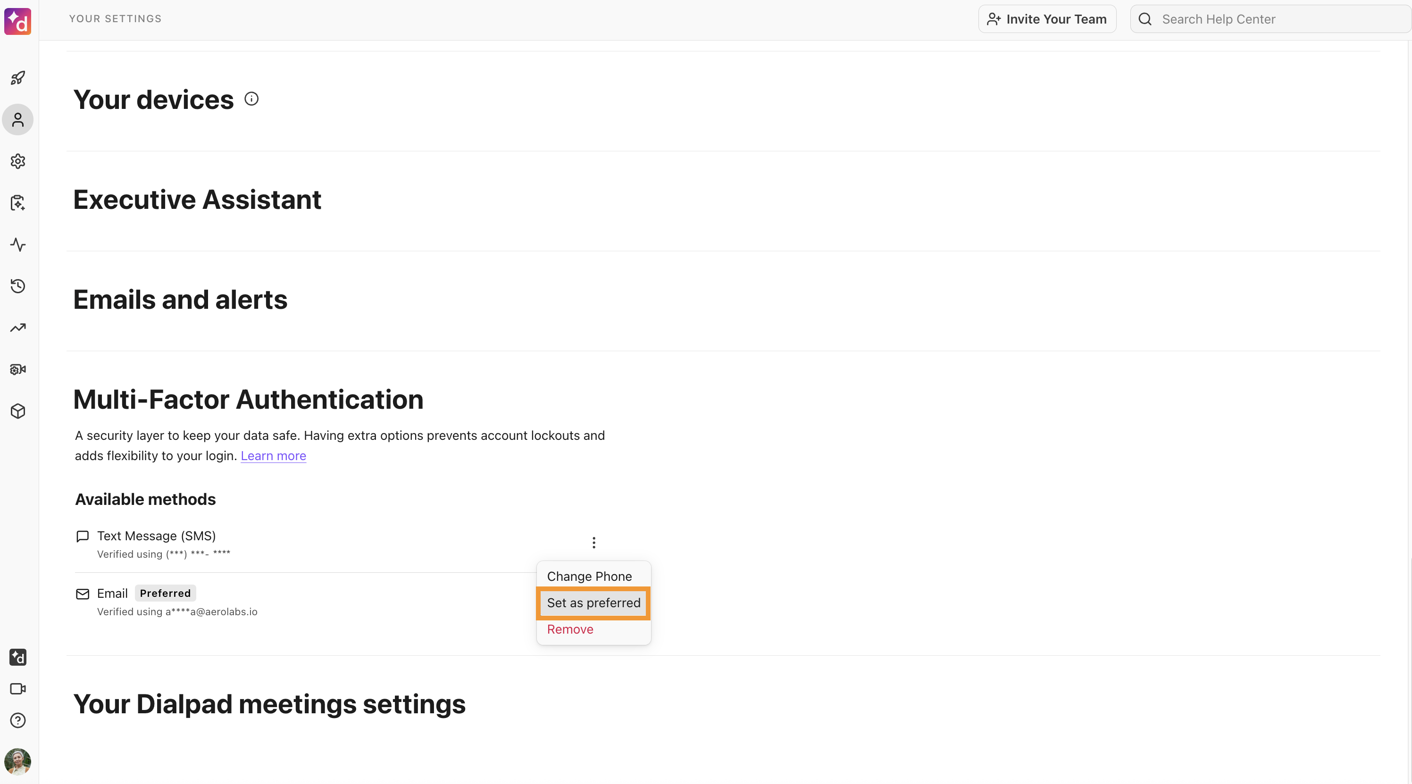The width and height of the screenshot is (1412, 784).
Task: Click the Verified using (***) ***-**** text
Action: tap(163, 554)
